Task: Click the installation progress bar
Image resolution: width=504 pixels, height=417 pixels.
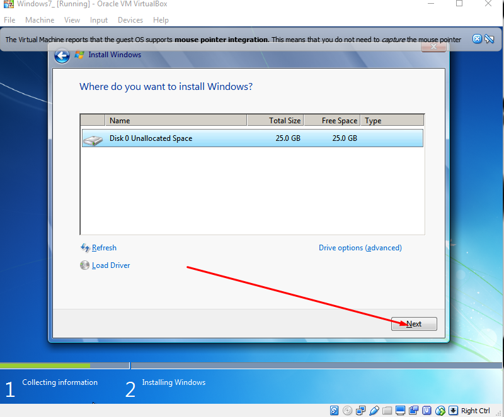Action: pos(251,365)
